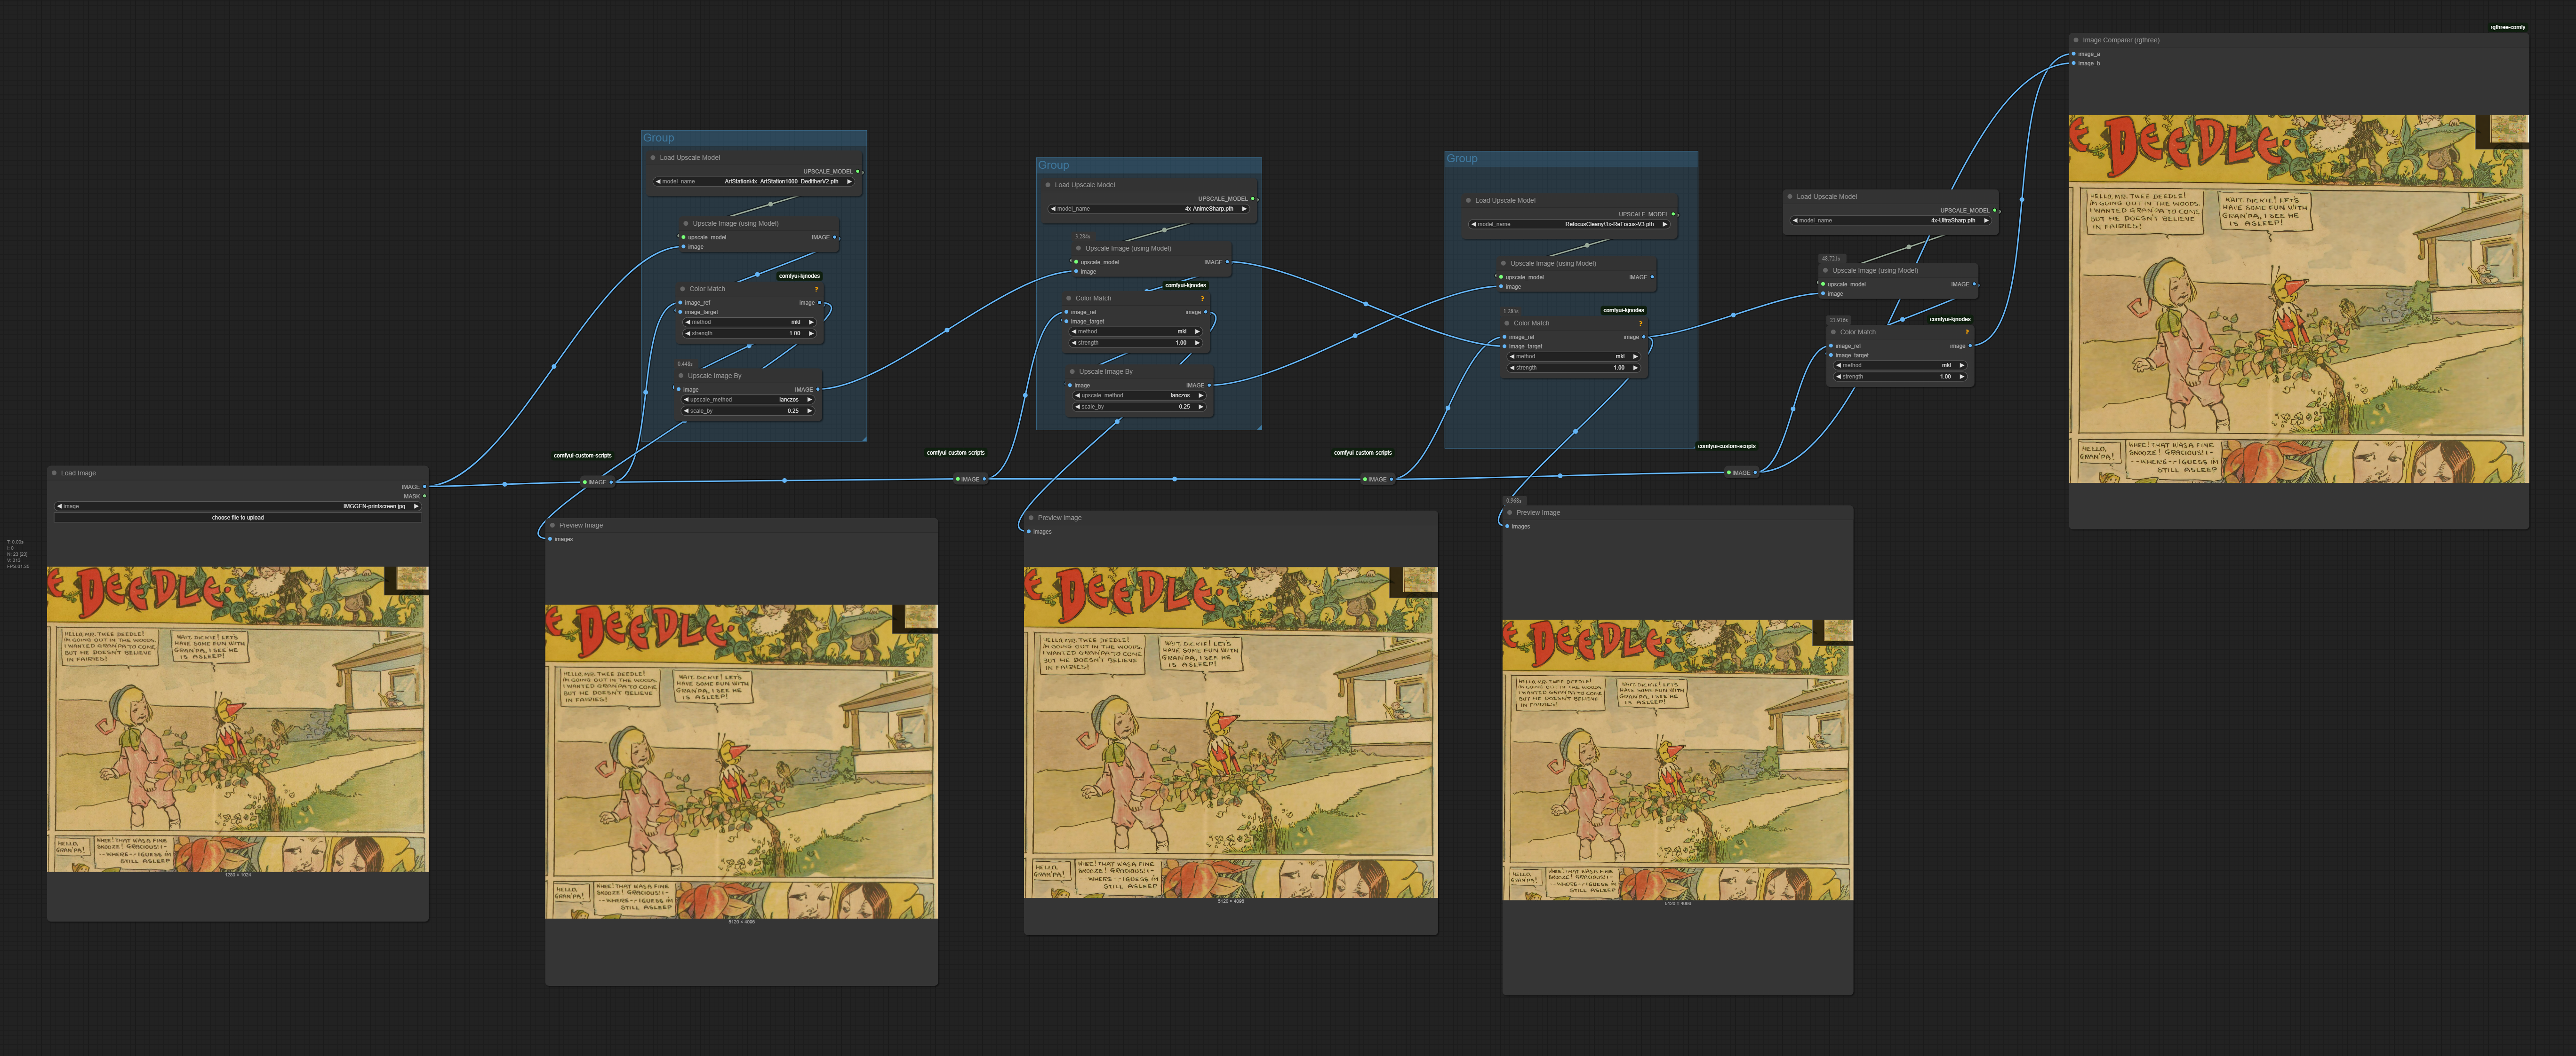Click IMAGE output socket of the 0.448s Upscale Image By
Screen dimensions: 2576x1056
(x=818, y=390)
